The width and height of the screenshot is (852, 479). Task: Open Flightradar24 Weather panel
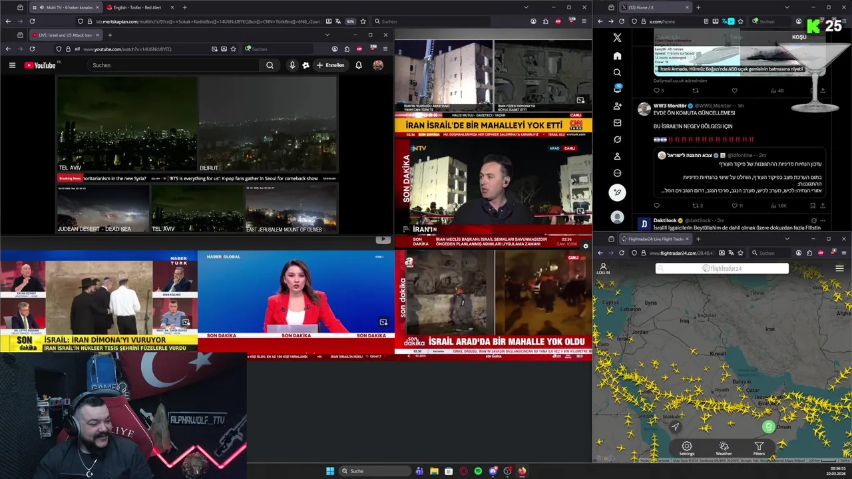(x=724, y=448)
